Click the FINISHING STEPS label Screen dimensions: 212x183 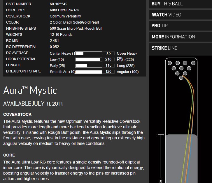click(21, 29)
